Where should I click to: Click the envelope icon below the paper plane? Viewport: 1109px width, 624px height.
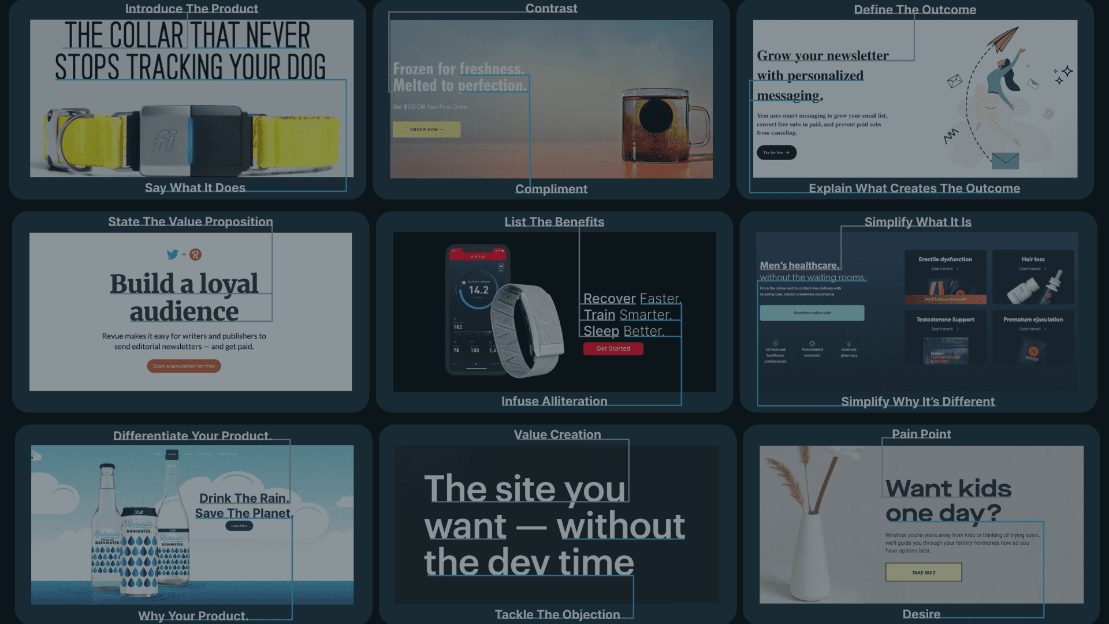tap(1005, 161)
